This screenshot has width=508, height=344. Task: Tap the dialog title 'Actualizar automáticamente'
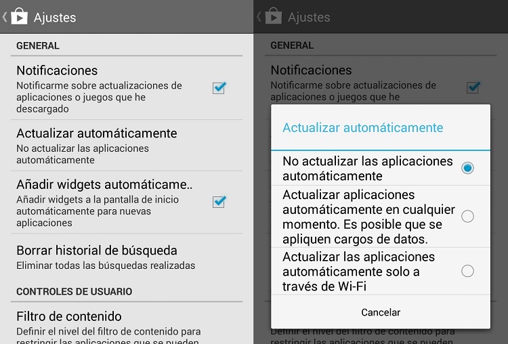[x=363, y=127]
